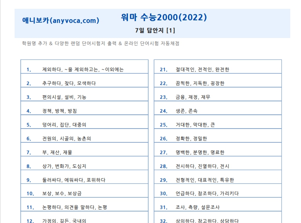The height and width of the screenshot is (223, 301).
Task: Select answer 8 상가, 번화가, 도심지
Action: tap(64, 166)
